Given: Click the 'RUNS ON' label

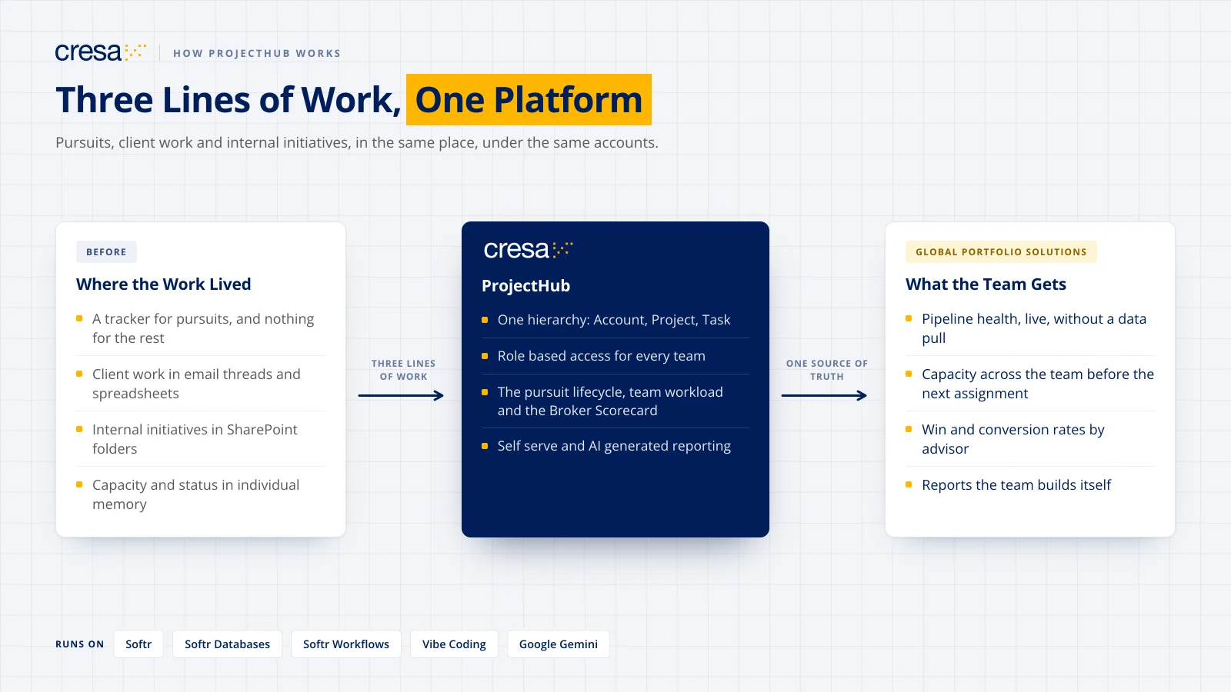Looking at the screenshot, I should coord(79,644).
